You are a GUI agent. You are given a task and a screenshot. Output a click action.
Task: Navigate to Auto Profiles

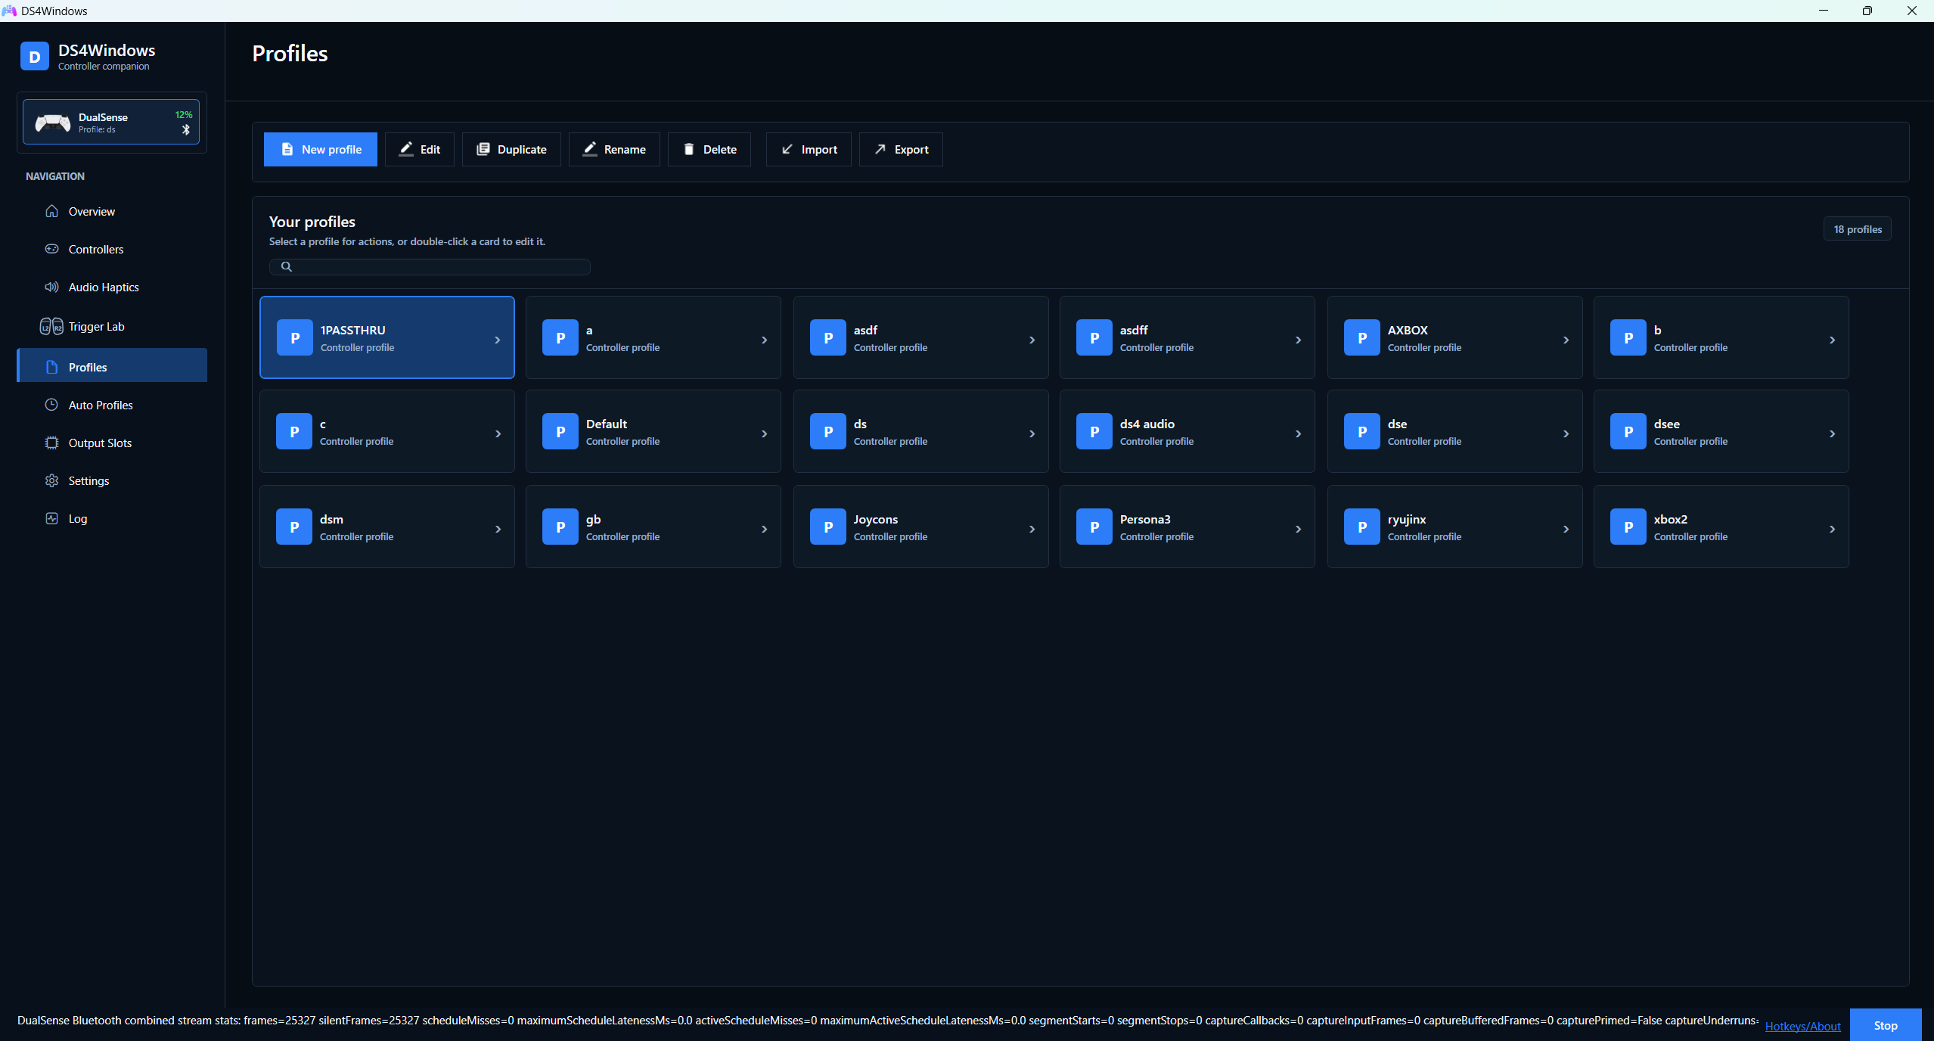pos(112,405)
